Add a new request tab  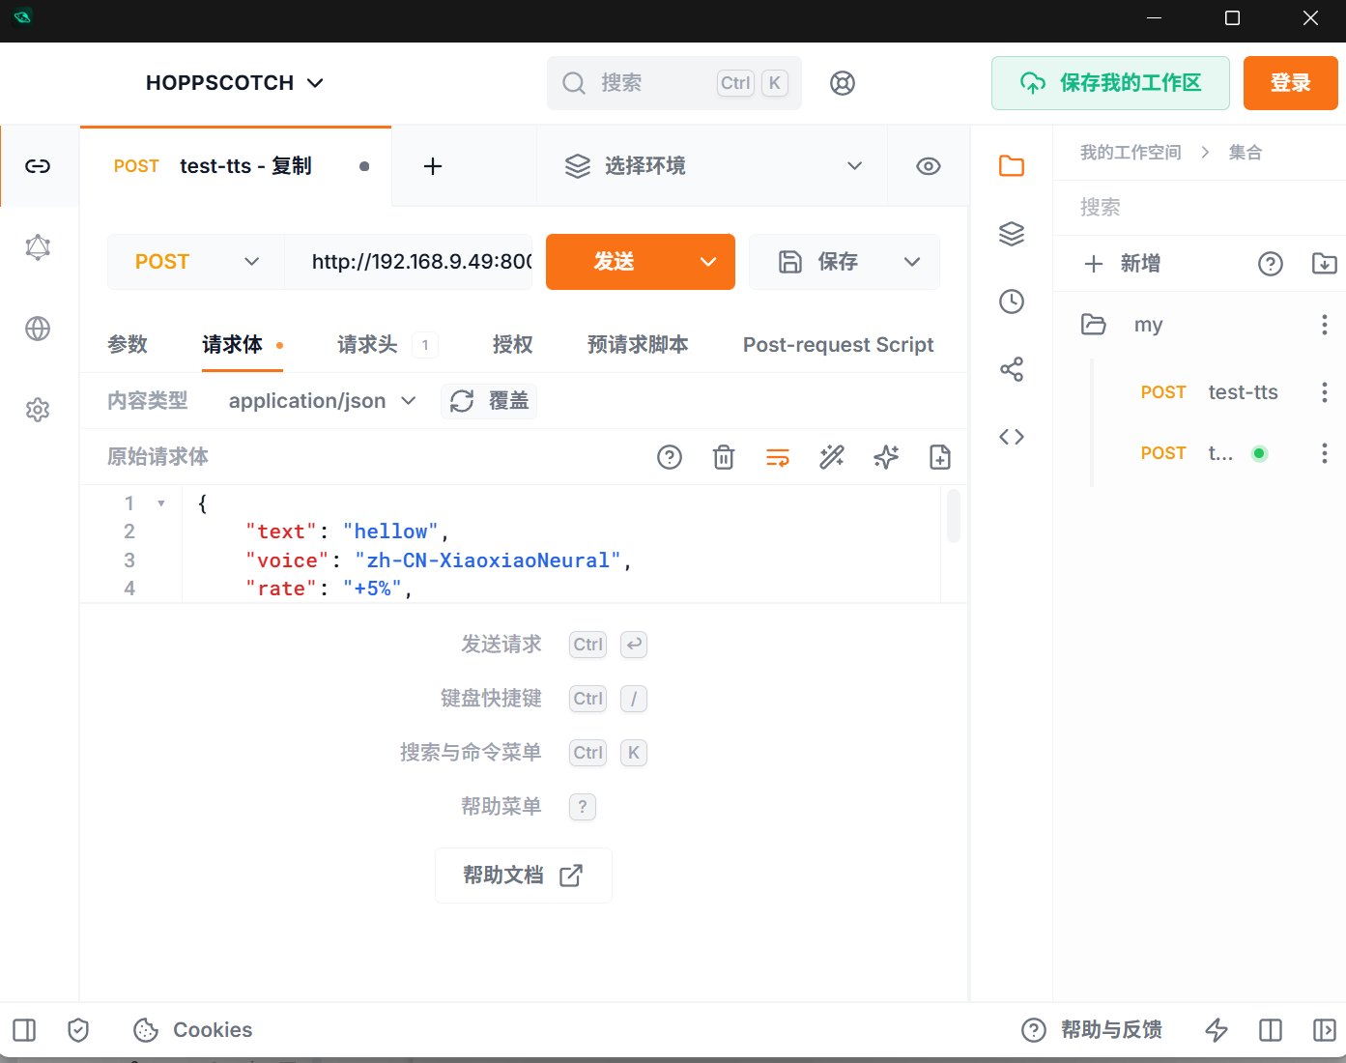433,166
